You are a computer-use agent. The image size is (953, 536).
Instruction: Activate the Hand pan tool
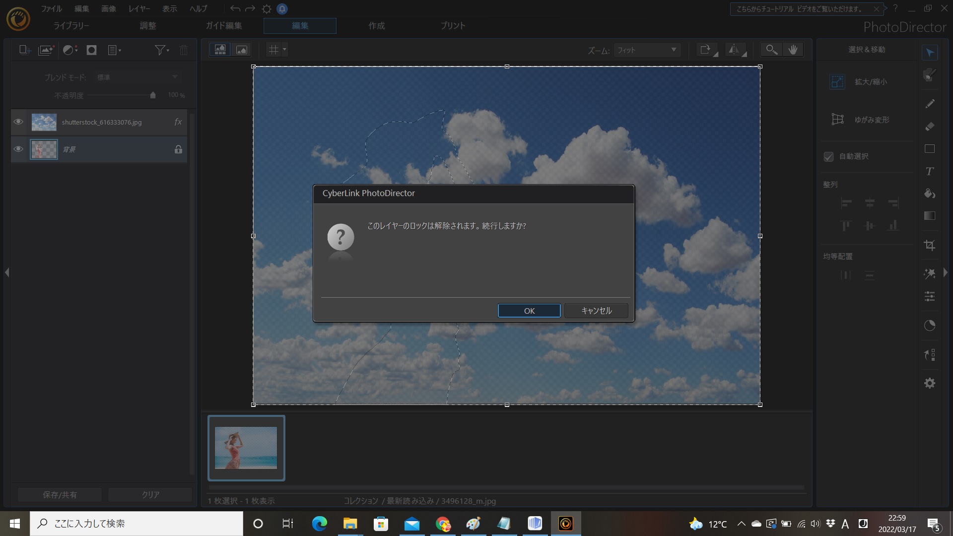coord(793,50)
